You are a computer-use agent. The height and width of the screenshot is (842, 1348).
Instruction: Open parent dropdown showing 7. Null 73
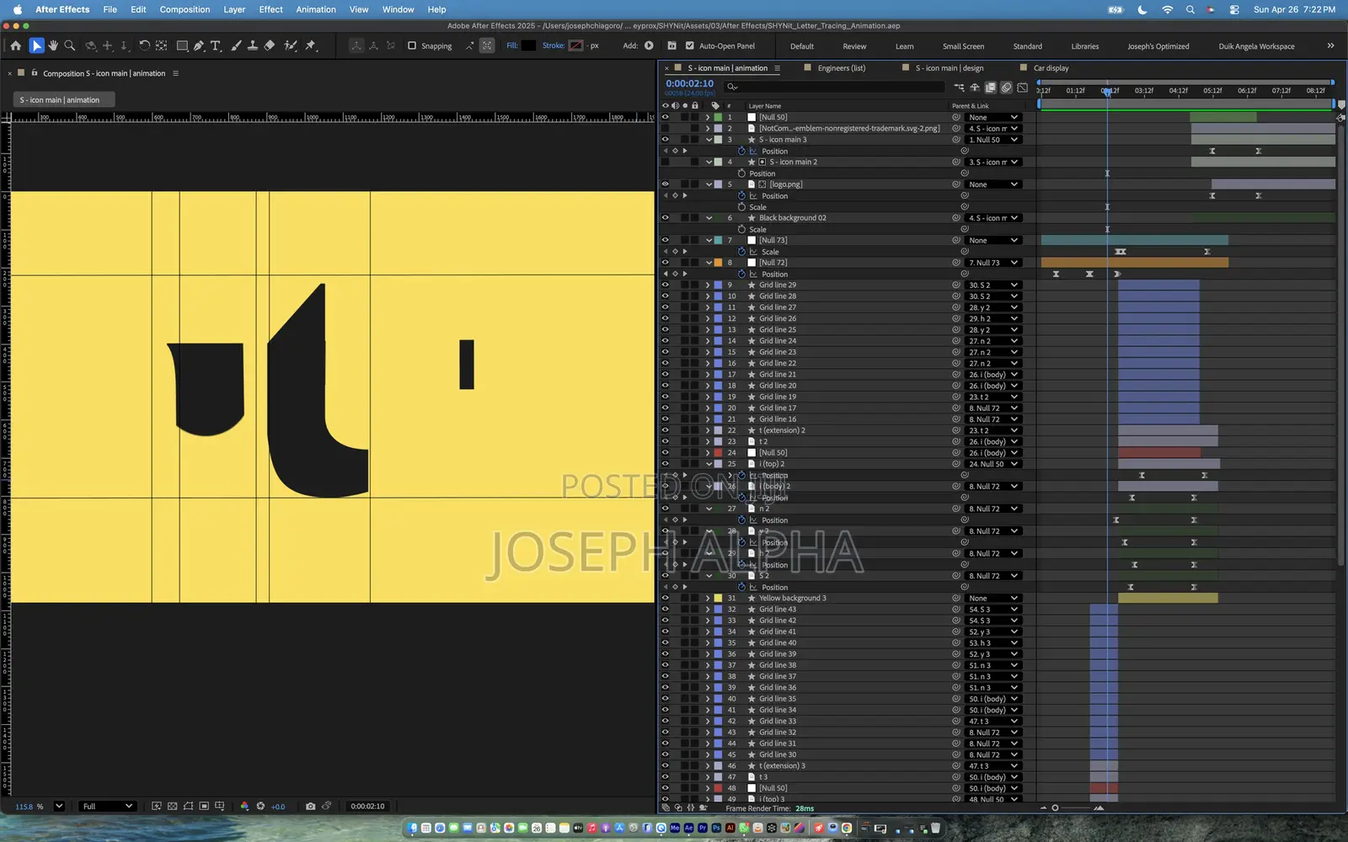(993, 263)
